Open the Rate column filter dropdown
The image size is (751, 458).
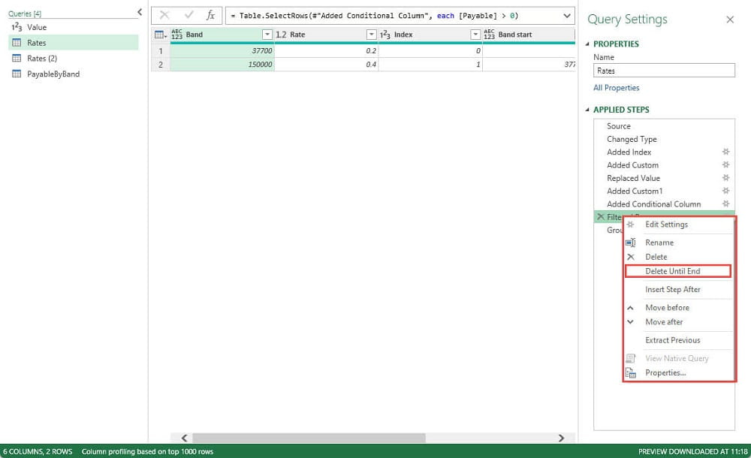pyautogui.click(x=371, y=35)
